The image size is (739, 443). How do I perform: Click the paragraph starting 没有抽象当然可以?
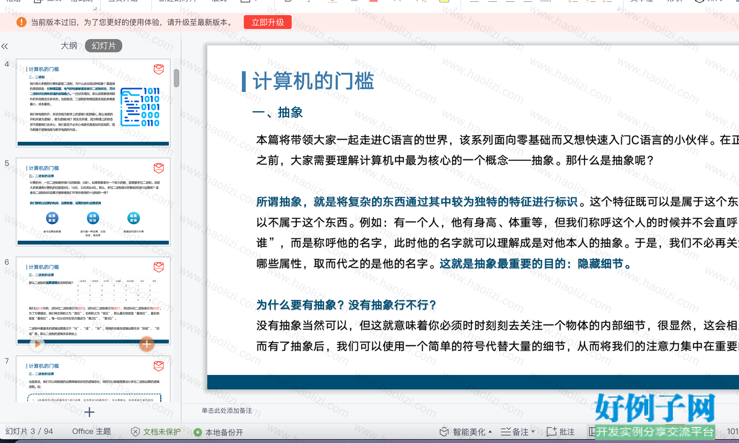click(497, 336)
